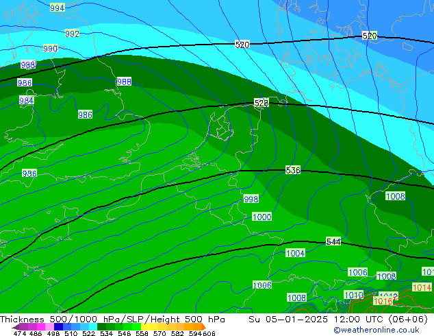
Task: Select the 528 height contour label
Action: [x=261, y=103]
